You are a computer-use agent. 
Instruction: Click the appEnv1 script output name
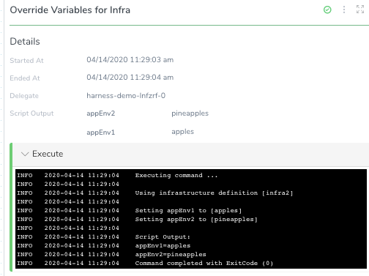click(x=101, y=133)
